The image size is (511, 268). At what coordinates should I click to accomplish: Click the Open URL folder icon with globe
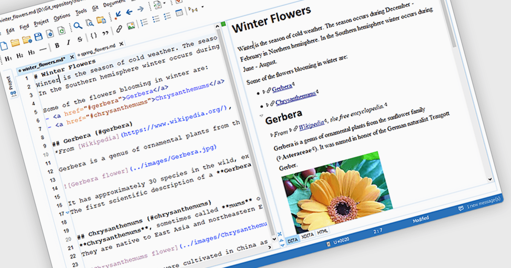point(27,40)
